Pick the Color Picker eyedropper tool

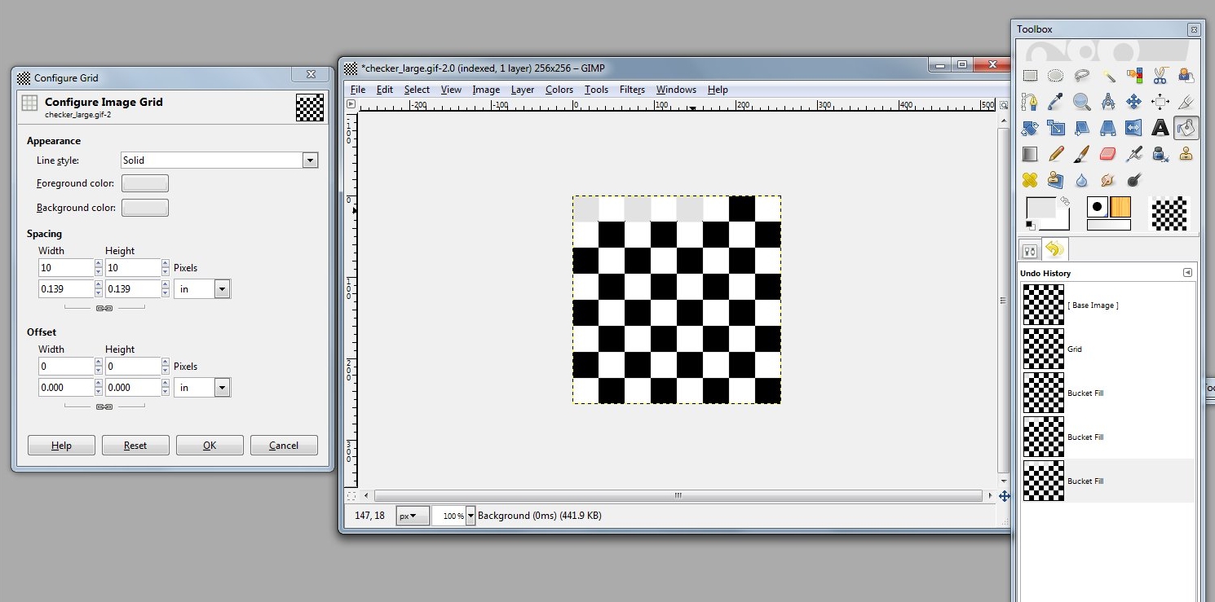click(x=1056, y=101)
